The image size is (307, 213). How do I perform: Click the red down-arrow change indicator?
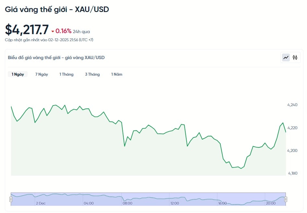coord(53,31)
